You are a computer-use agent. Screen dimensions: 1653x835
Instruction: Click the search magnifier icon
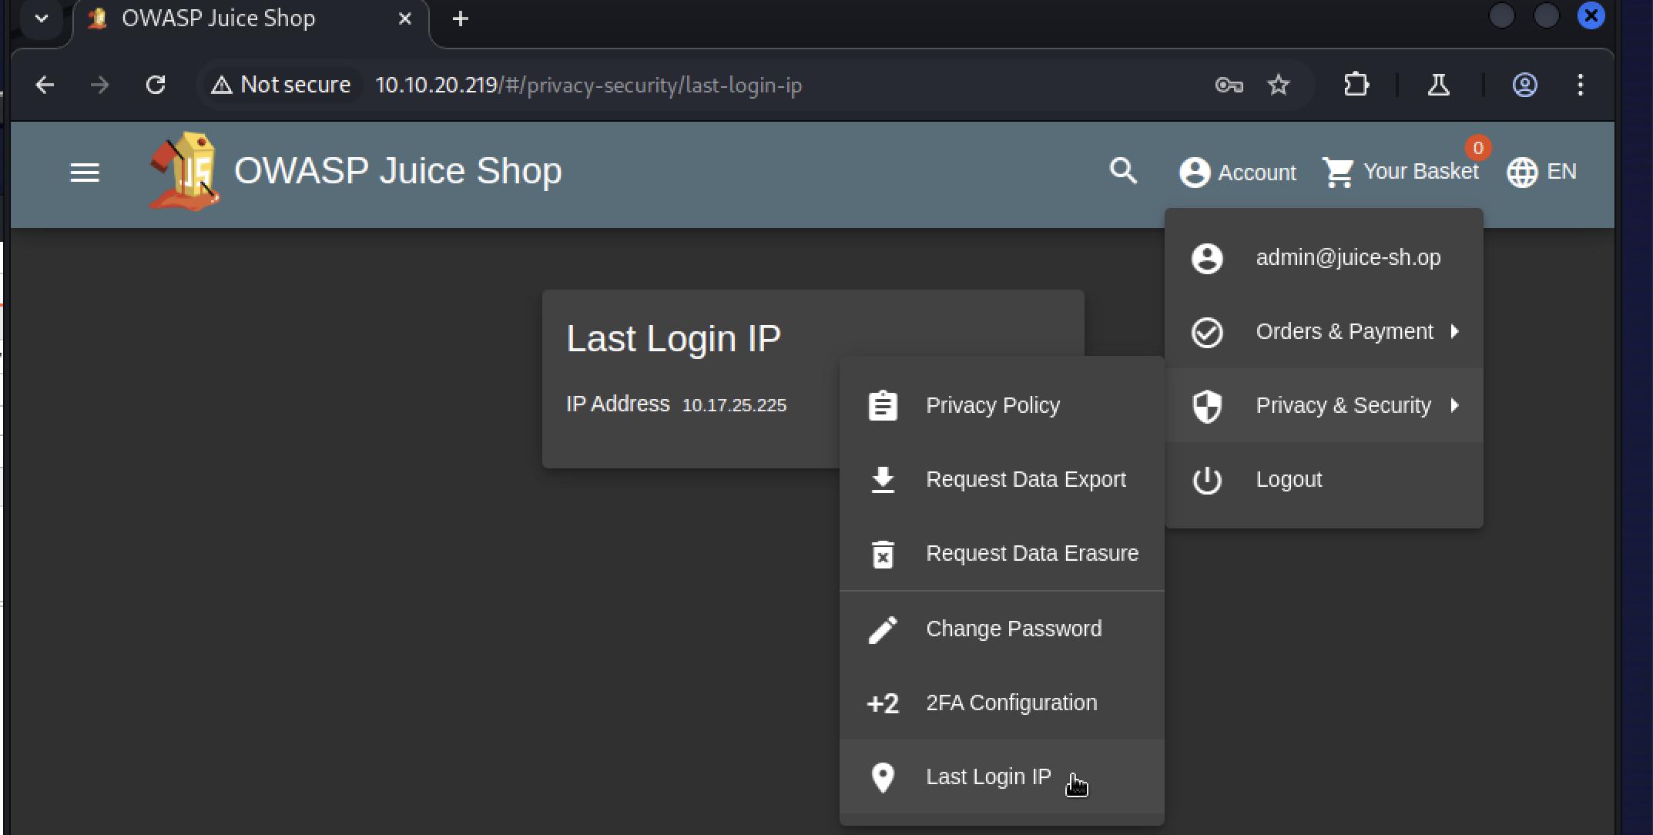click(1123, 171)
